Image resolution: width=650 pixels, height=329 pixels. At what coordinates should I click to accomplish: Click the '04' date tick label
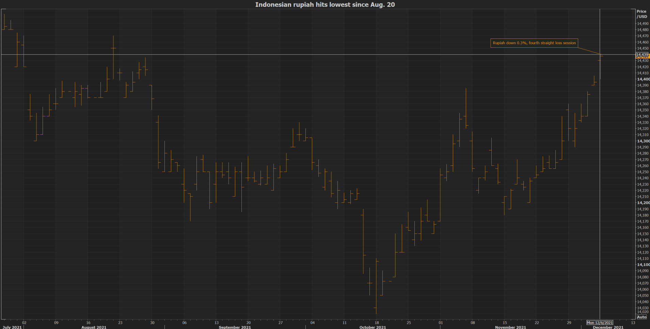click(313, 323)
